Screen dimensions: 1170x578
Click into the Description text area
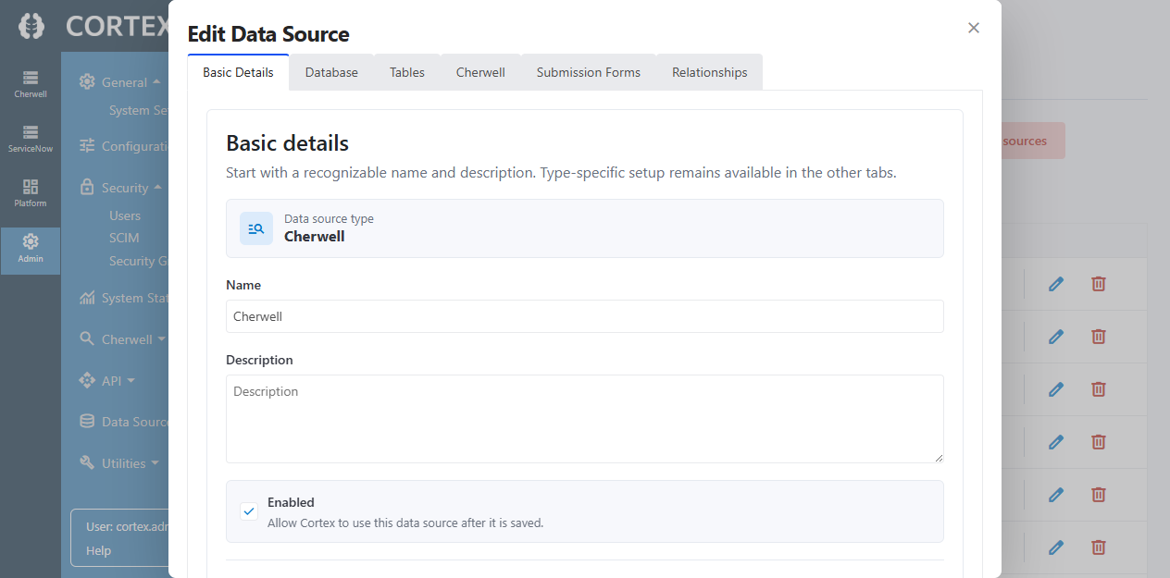click(585, 419)
